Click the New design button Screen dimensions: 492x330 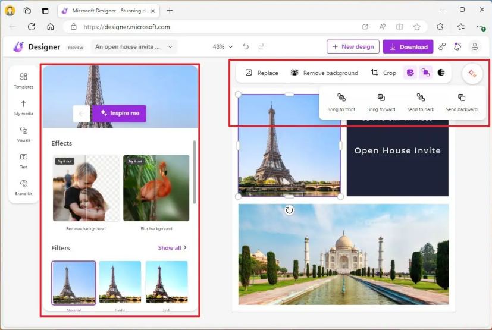(x=353, y=47)
